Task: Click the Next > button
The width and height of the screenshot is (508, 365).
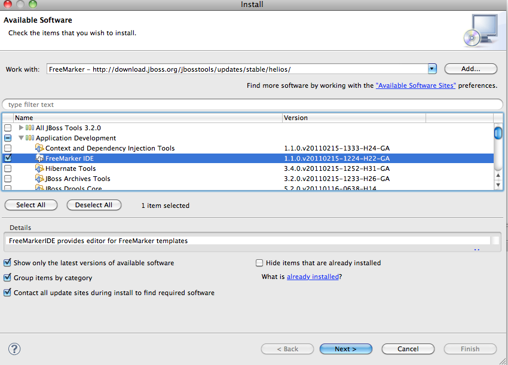Action: (345, 349)
